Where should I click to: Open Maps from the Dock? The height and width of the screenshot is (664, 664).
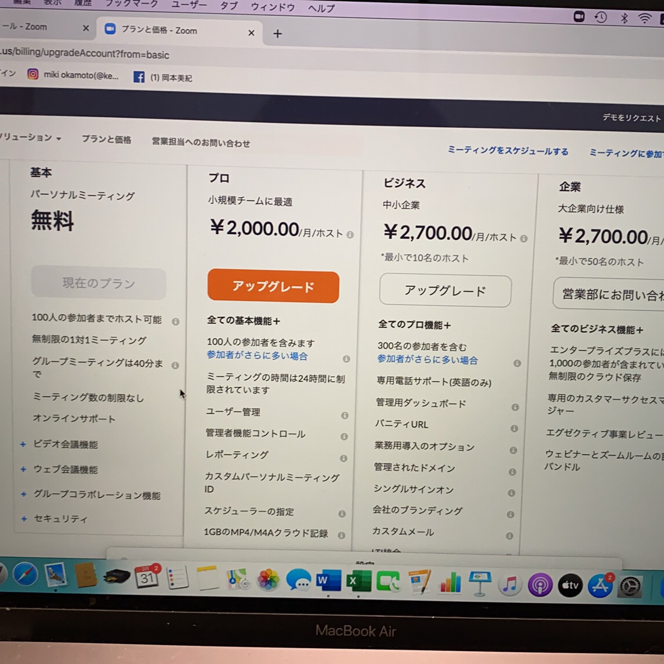pos(238,579)
